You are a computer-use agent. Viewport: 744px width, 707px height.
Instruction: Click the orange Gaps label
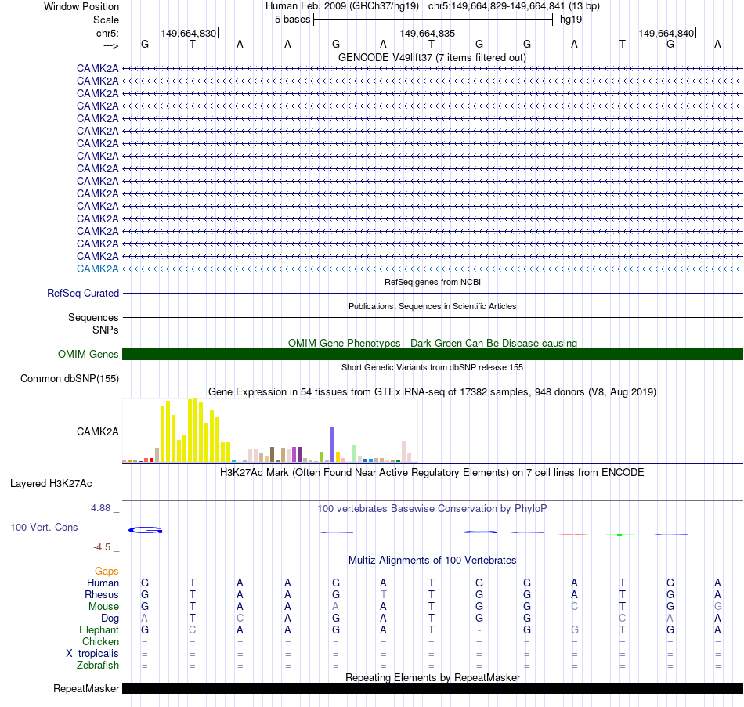(107, 572)
